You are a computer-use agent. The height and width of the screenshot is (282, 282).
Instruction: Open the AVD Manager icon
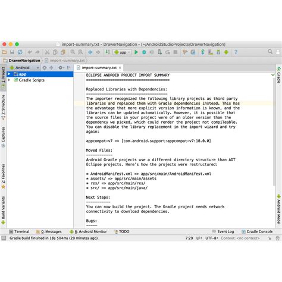[x=211, y=52]
